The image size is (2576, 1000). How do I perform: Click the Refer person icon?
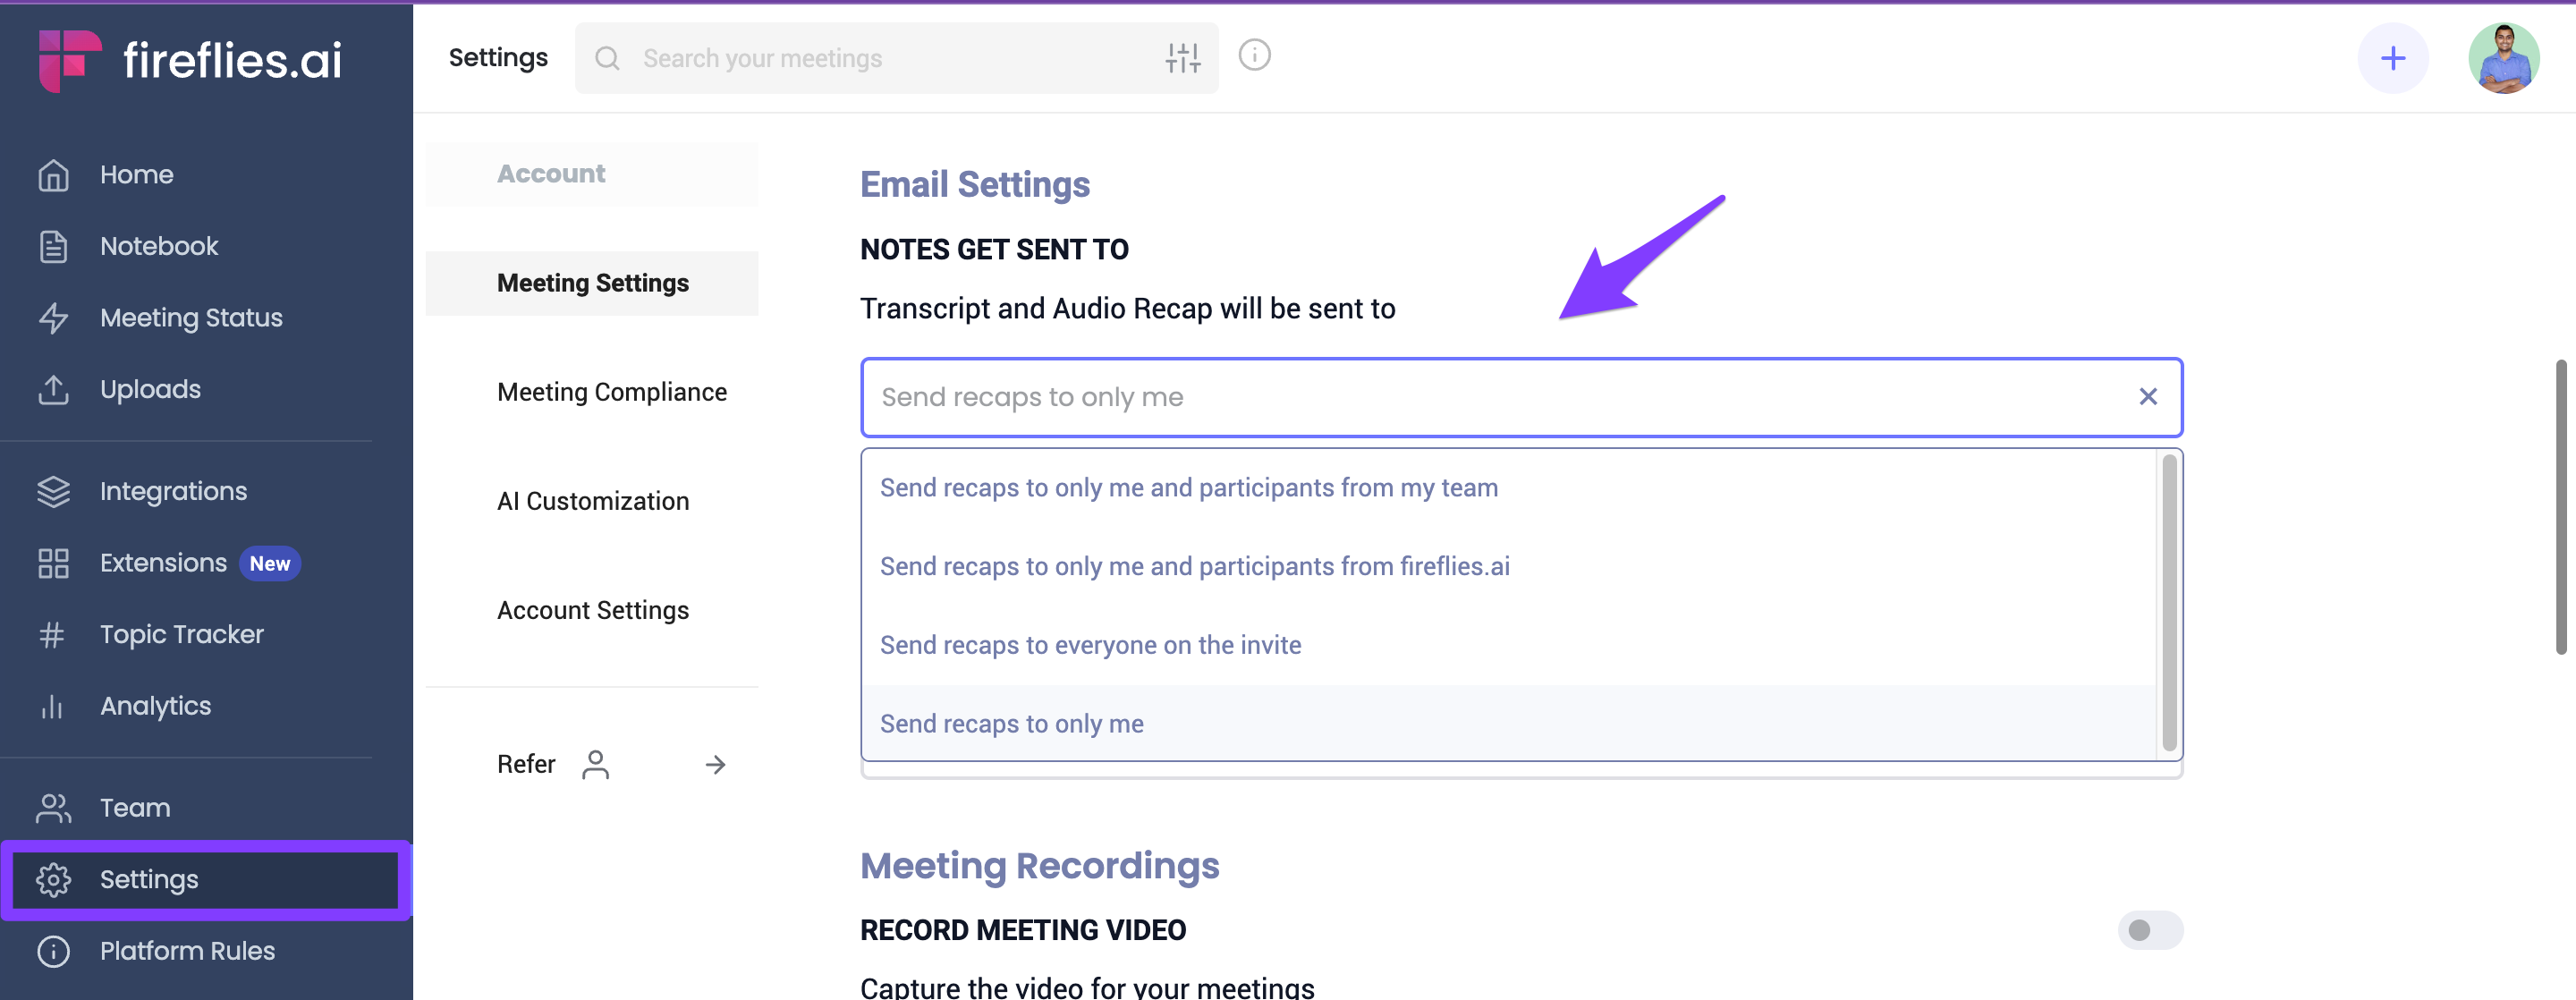click(595, 765)
